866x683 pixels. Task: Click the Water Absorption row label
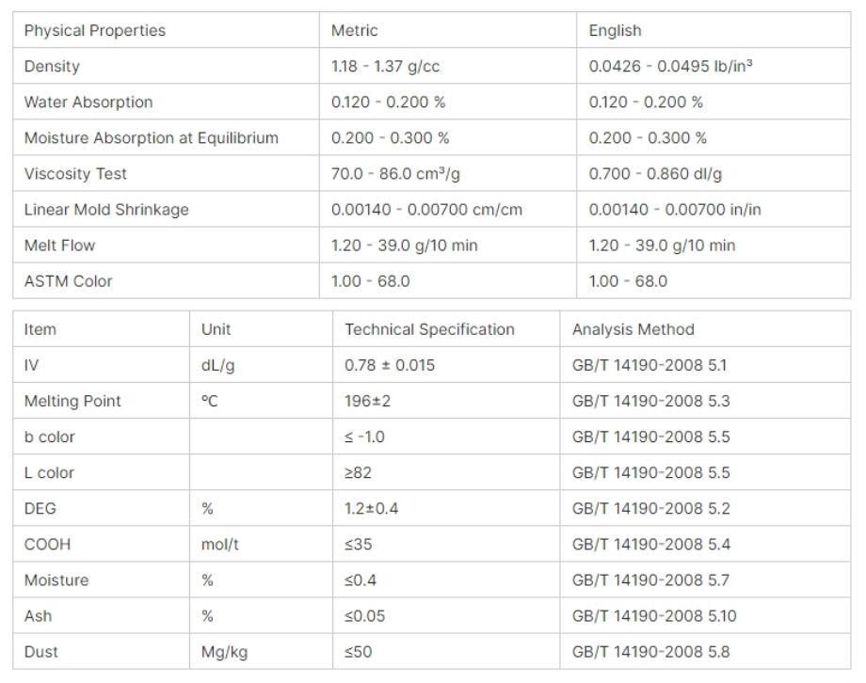pyautogui.click(x=88, y=103)
